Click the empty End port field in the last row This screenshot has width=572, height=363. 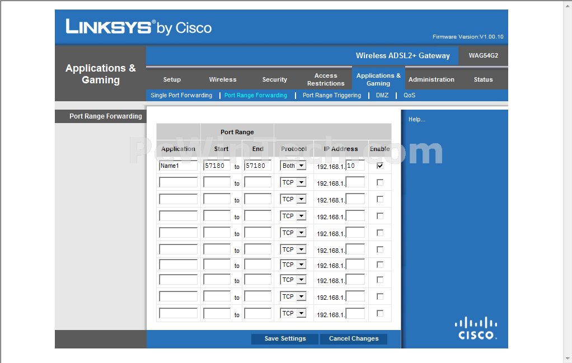(257, 313)
